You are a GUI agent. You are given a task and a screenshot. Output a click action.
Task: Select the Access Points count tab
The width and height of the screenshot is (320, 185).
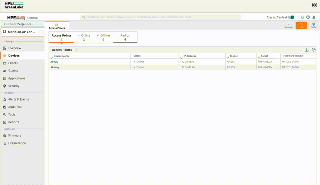[61, 37]
